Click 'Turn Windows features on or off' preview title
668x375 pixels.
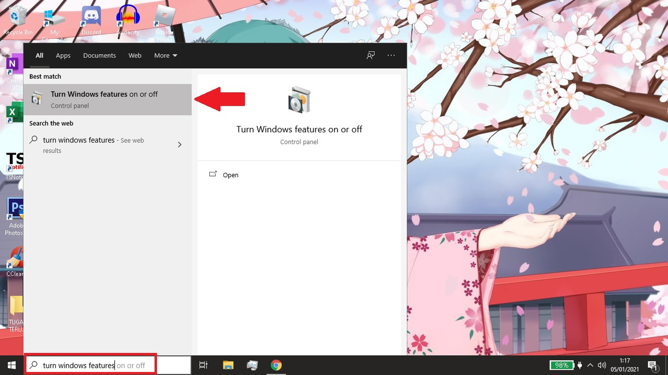pos(299,129)
